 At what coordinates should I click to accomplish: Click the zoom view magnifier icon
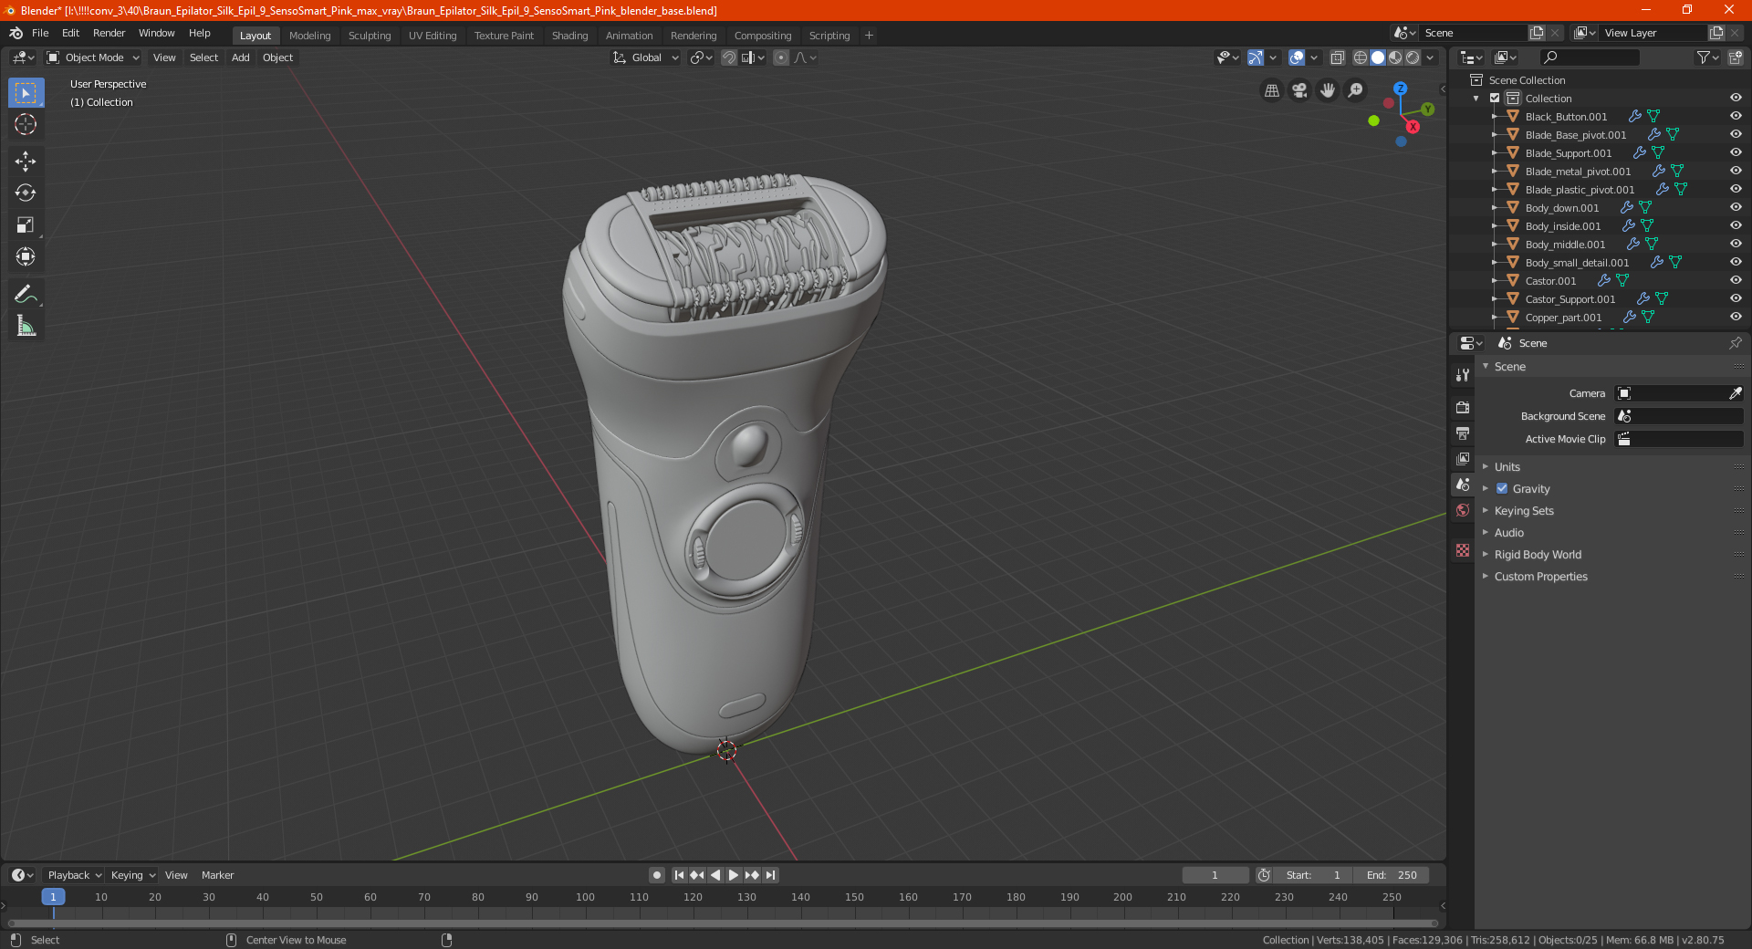(x=1356, y=90)
